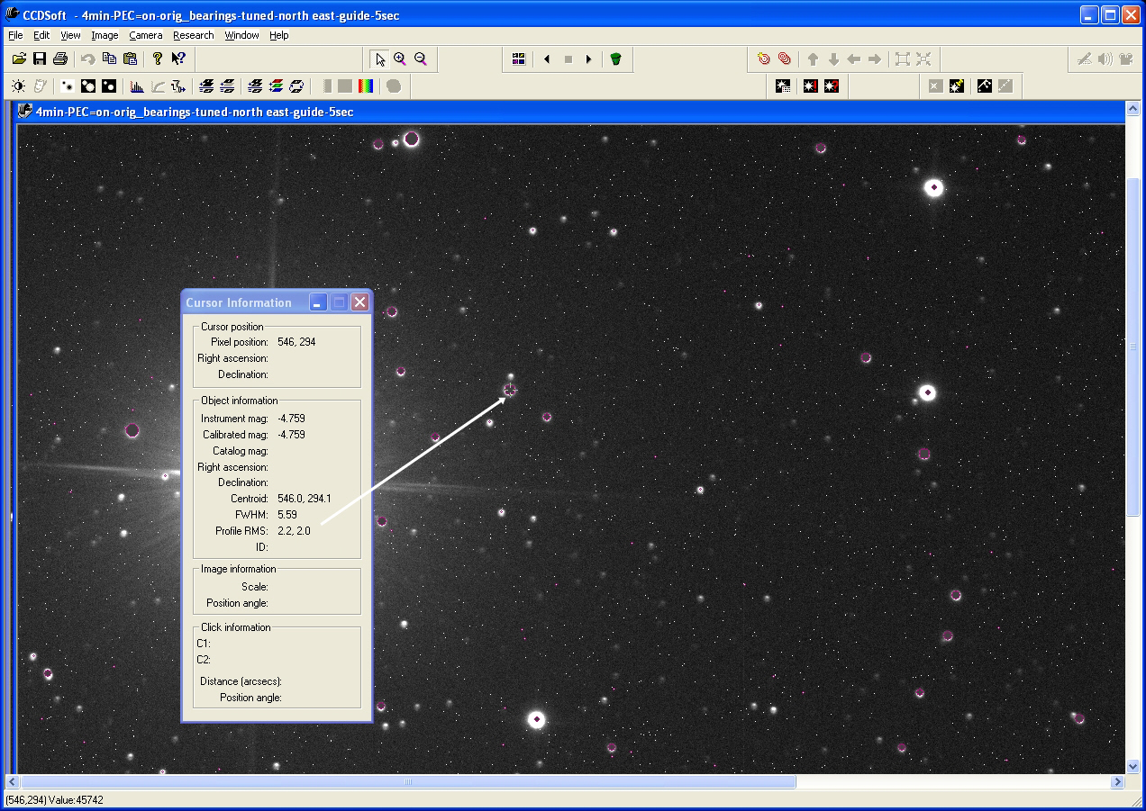The height and width of the screenshot is (811, 1146).
Task: Click the FWHM value 5.59
Action: (287, 515)
